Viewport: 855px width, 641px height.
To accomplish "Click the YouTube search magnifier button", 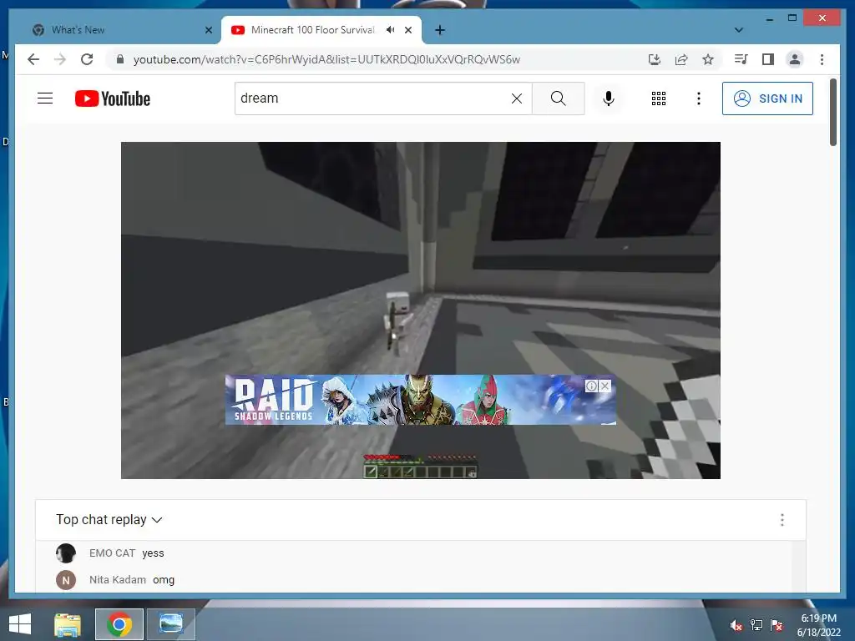I will [x=558, y=98].
